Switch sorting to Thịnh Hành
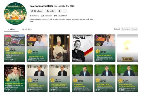The height and width of the screenshot is (94, 142). pyautogui.click(x=126, y=29)
